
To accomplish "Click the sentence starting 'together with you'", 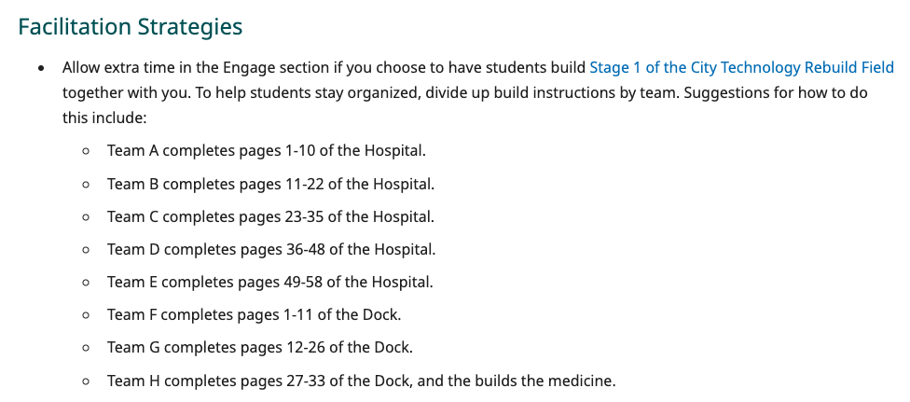I will 466,94.
